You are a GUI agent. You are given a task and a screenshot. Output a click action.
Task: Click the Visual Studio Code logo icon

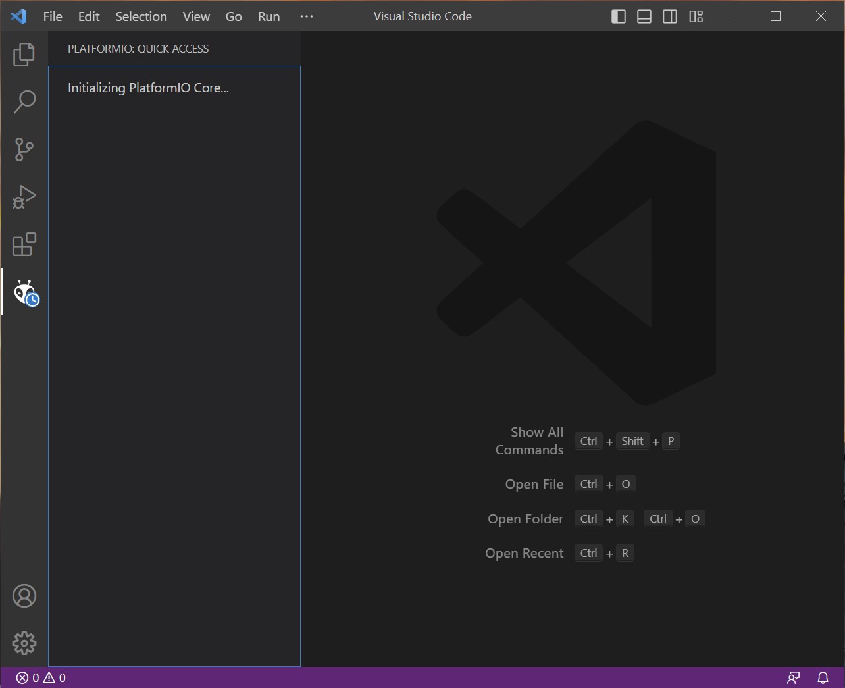pos(18,16)
